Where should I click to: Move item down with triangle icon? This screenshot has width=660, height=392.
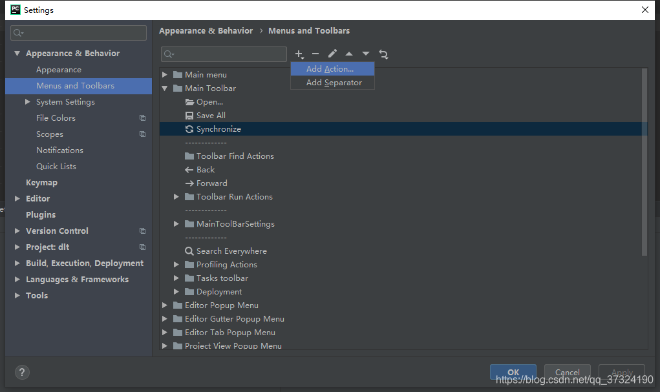point(366,54)
